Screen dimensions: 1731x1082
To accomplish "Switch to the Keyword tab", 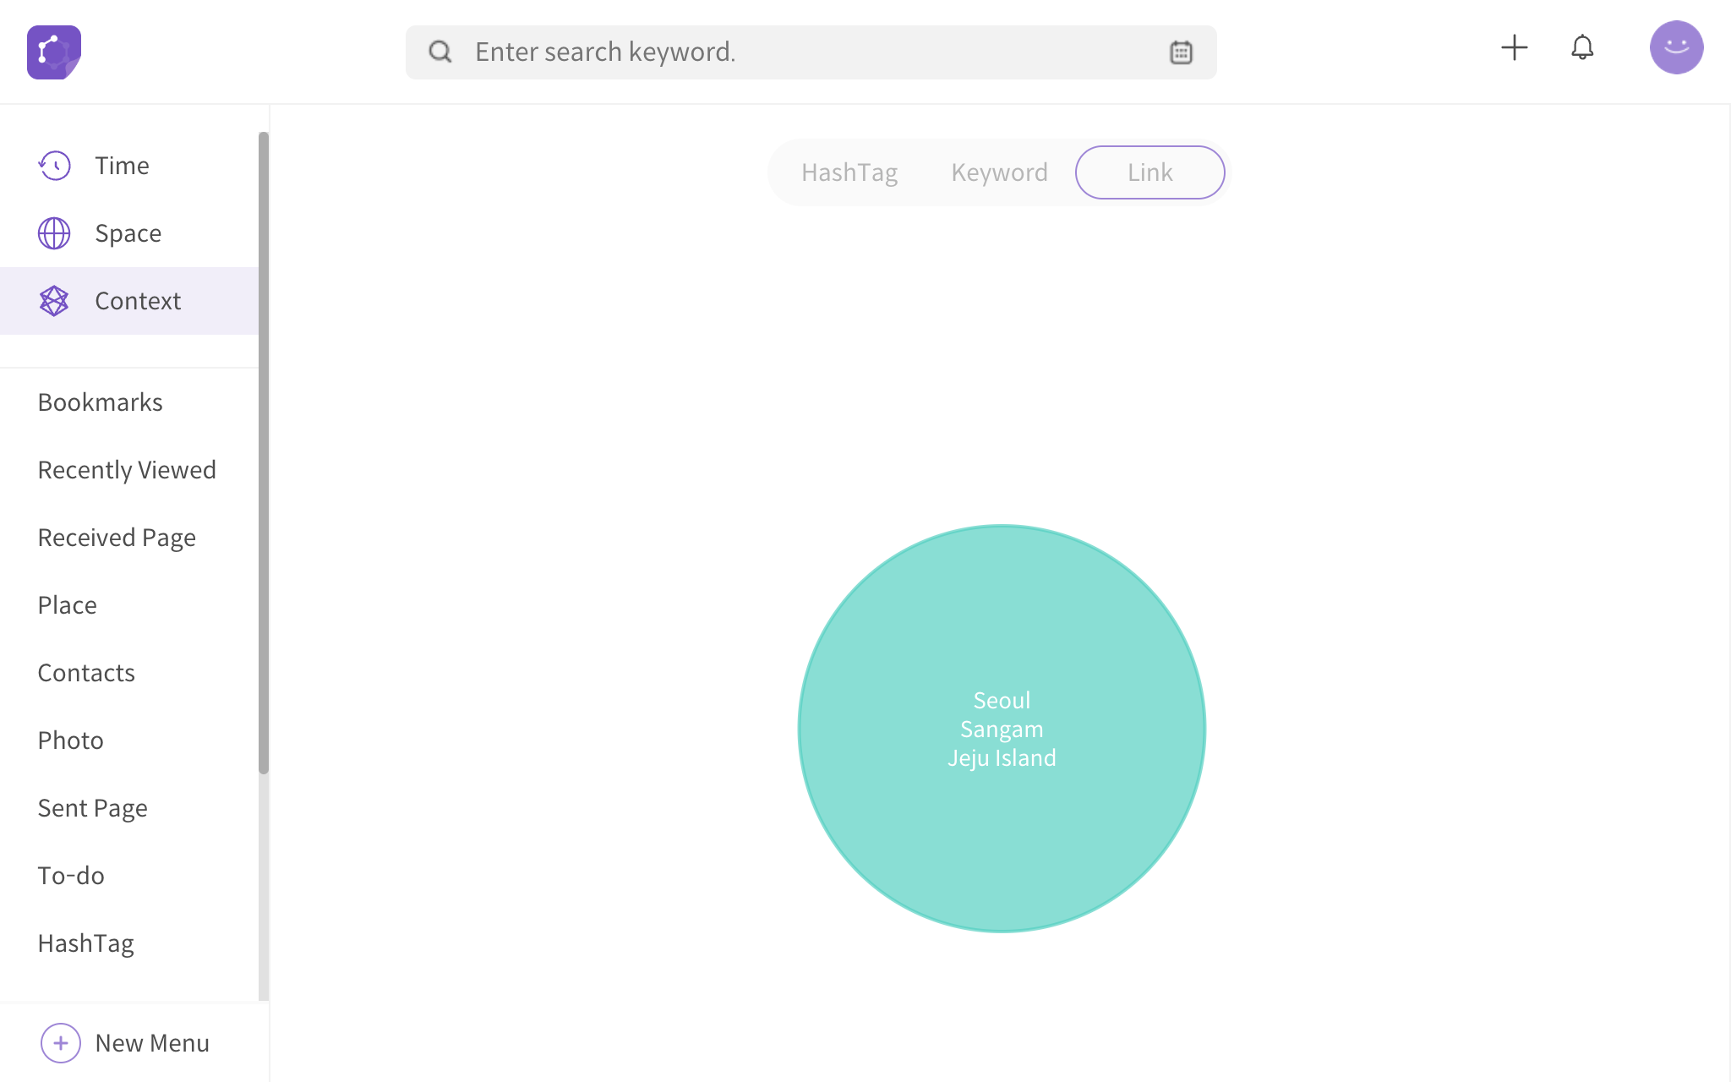I will 999,172.
